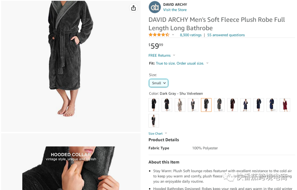Select the robe swatch in second row
The width and height of the screenshot is (297, 190).
click(154, 121)
